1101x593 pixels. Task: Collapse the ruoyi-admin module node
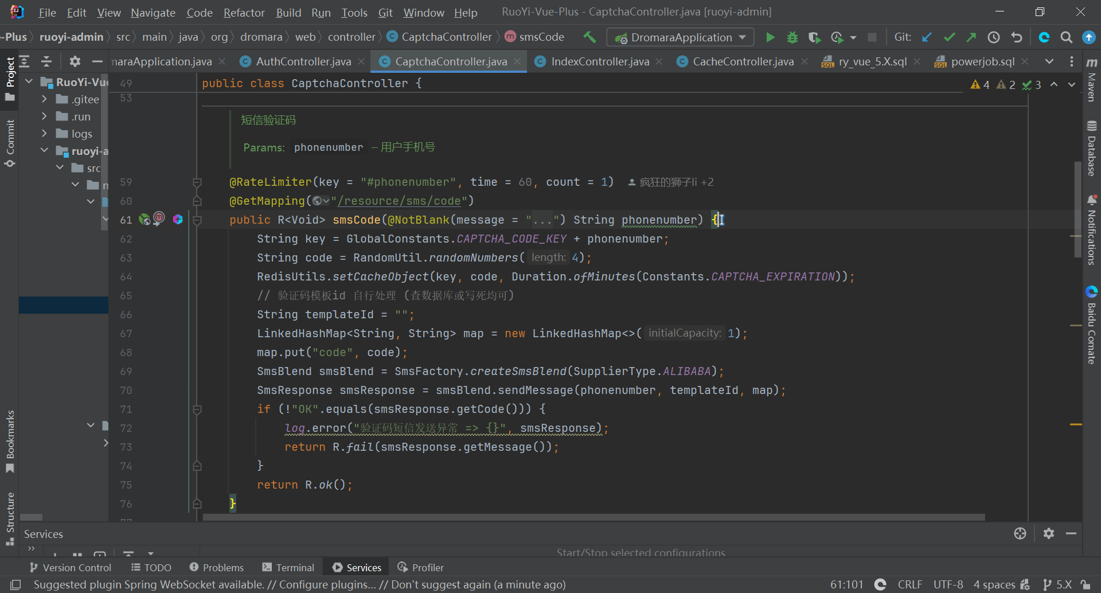coord(44,151)
